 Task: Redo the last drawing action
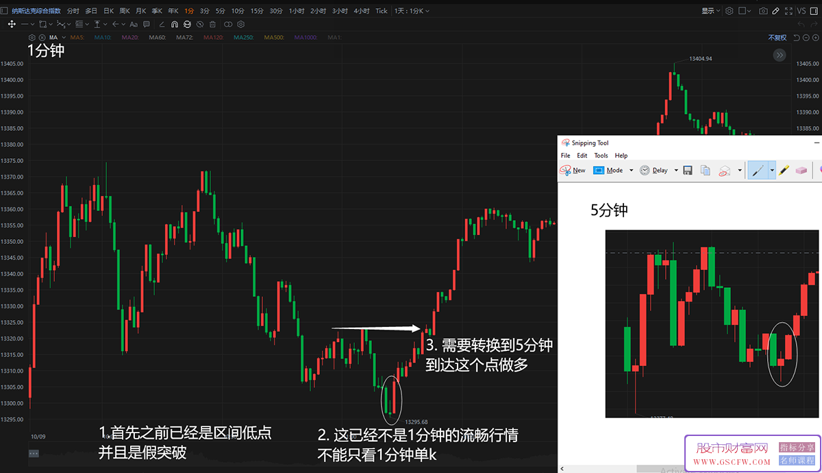[x=814, y=24]
